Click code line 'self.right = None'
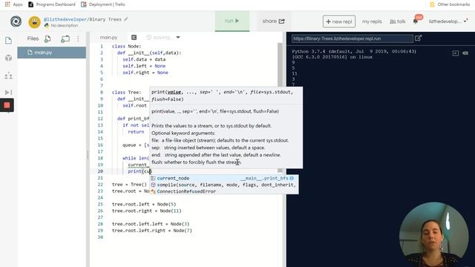 pyautogui.click(x=145, y=73)
